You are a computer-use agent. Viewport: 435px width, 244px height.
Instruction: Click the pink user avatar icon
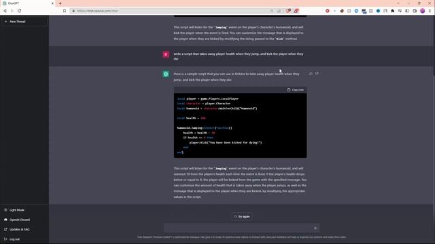[166, 54]
